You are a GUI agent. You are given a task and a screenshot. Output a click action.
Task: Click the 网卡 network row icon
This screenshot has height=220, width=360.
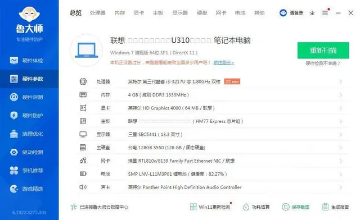[83, 161]
